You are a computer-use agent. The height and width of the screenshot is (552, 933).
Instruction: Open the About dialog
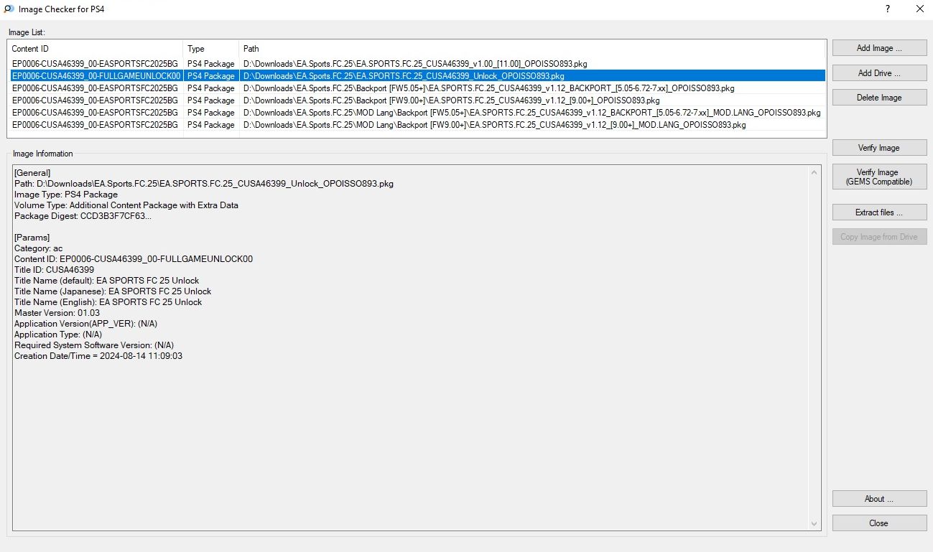point(879,499)
